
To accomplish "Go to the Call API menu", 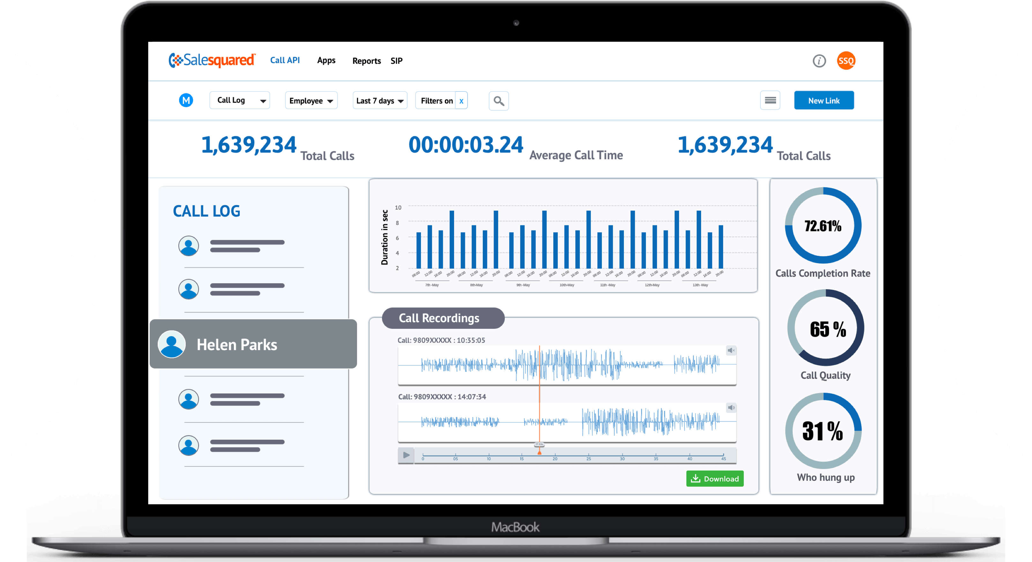I will (x=285, y=61).
